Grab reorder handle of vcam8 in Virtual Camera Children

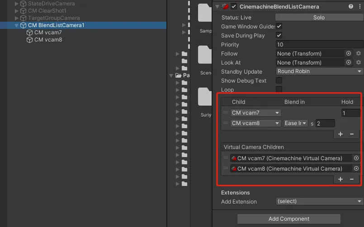click(226, 168)
